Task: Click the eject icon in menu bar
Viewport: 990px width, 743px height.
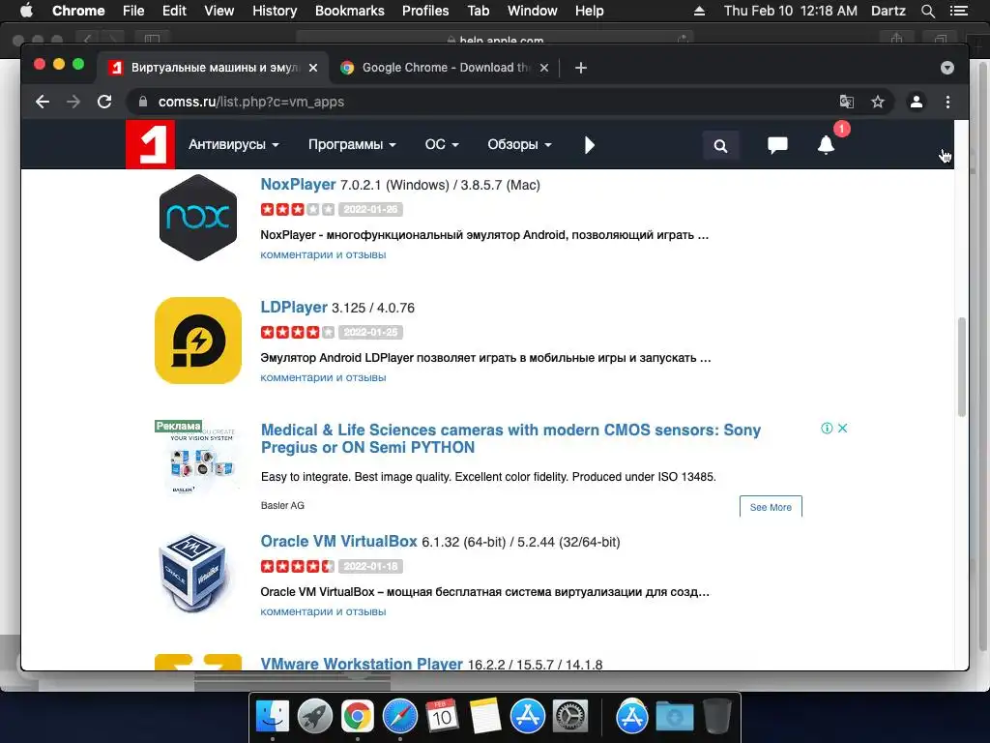Action: tap(700, 11)
